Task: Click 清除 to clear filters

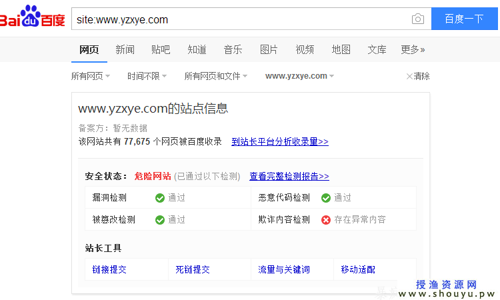Action: click(x=418, y=76)
